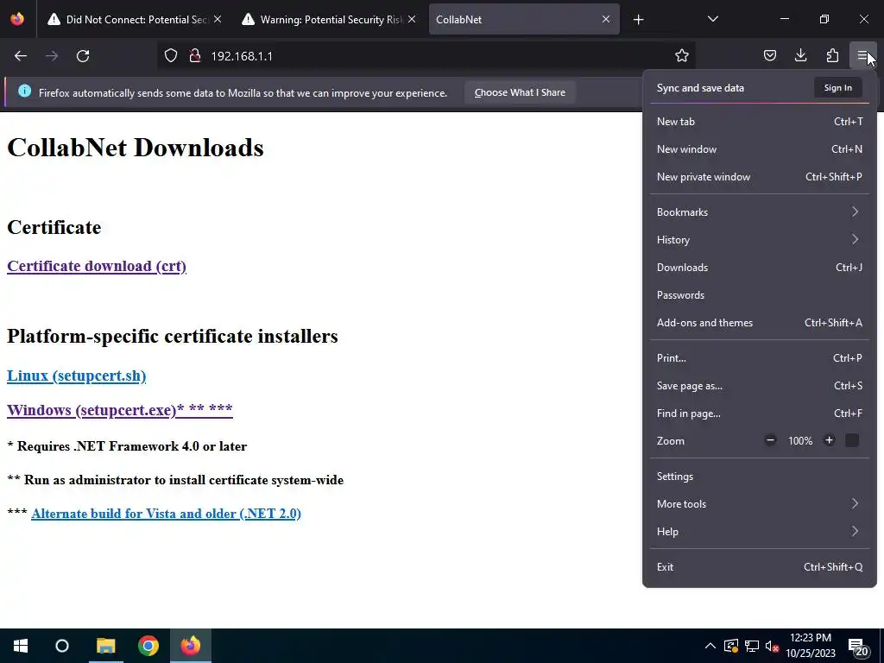Open the Pocket save icon

click(769, 55)
